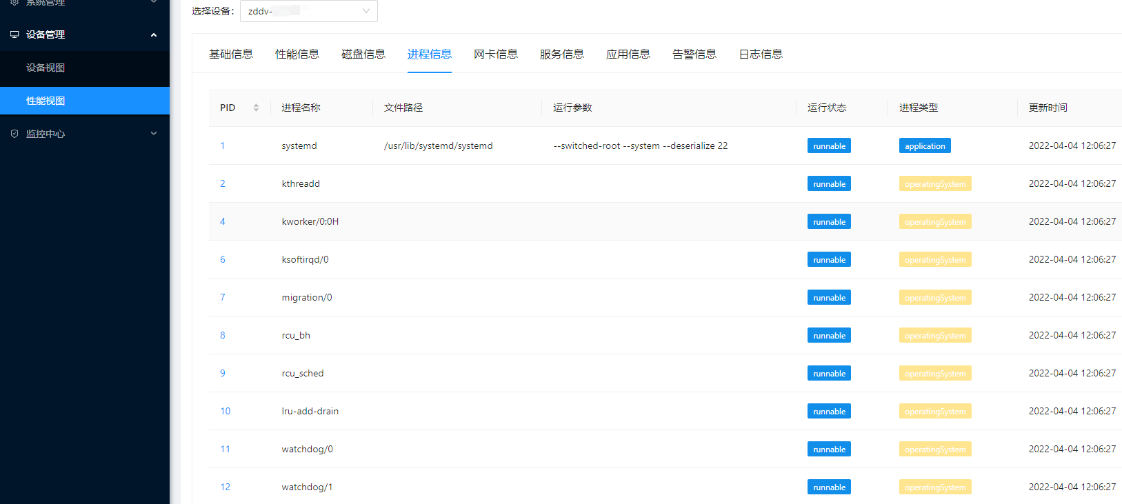Click PID link 10

226,411
